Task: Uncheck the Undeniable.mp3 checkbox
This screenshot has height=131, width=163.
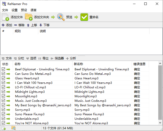Action: click(x=3, y=119)
